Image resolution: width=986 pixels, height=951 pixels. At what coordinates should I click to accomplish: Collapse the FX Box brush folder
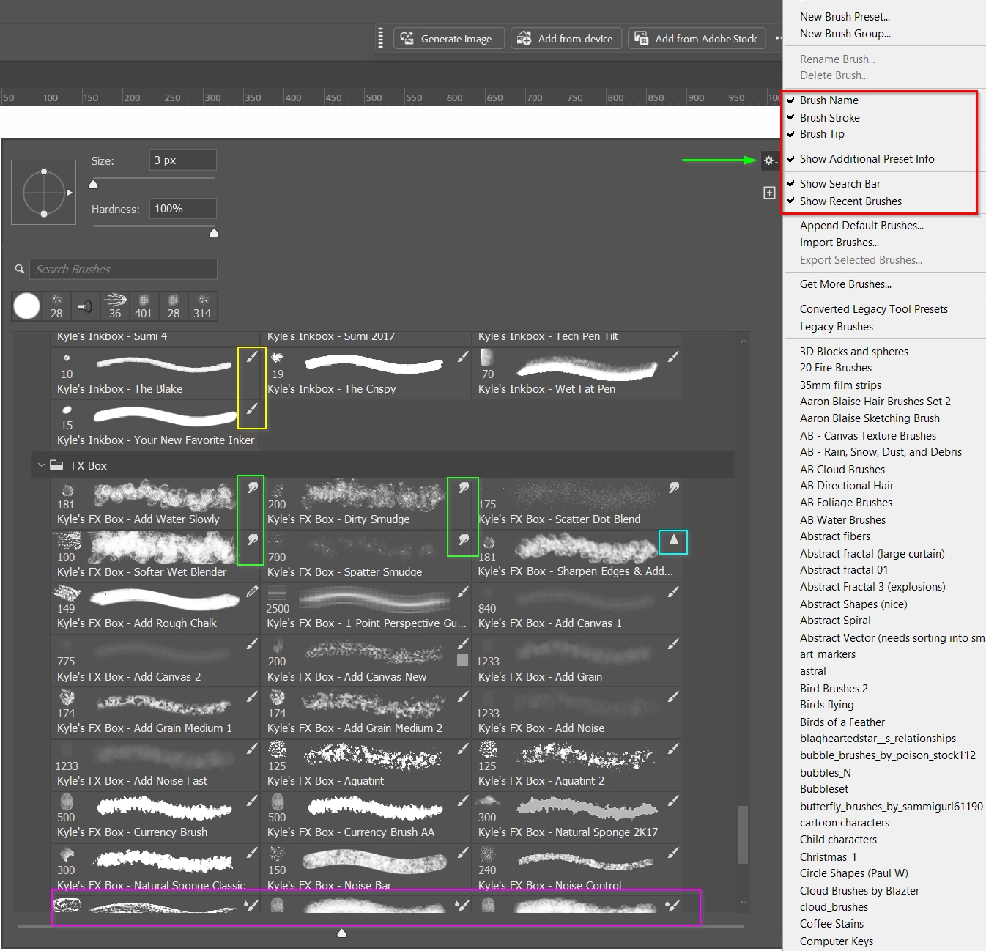click(42, 465)
